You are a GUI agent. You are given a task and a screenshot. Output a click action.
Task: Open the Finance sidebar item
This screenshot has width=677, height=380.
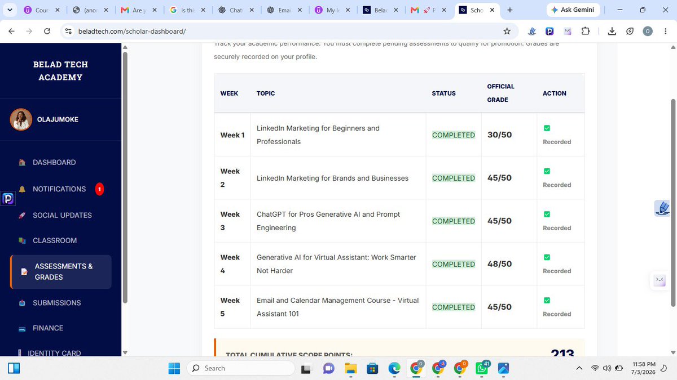pyautogui.click(x=48, y=328)
